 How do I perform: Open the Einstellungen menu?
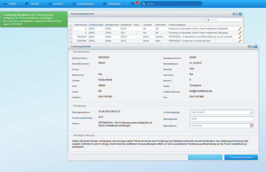[83, 4]
